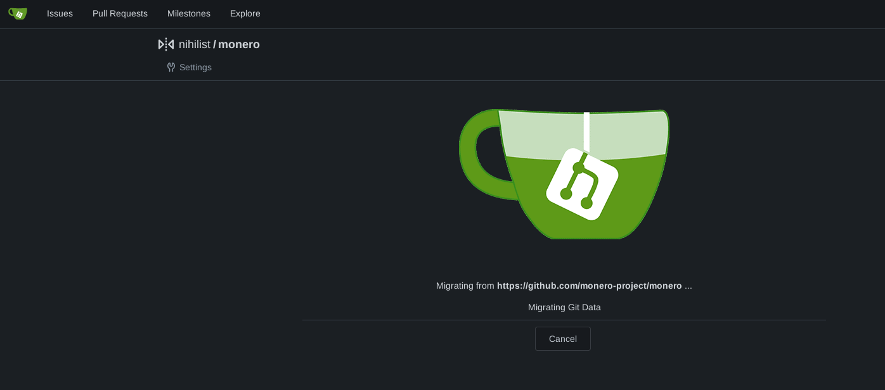Click the github.com/monero-project/monero URL text

589,286
